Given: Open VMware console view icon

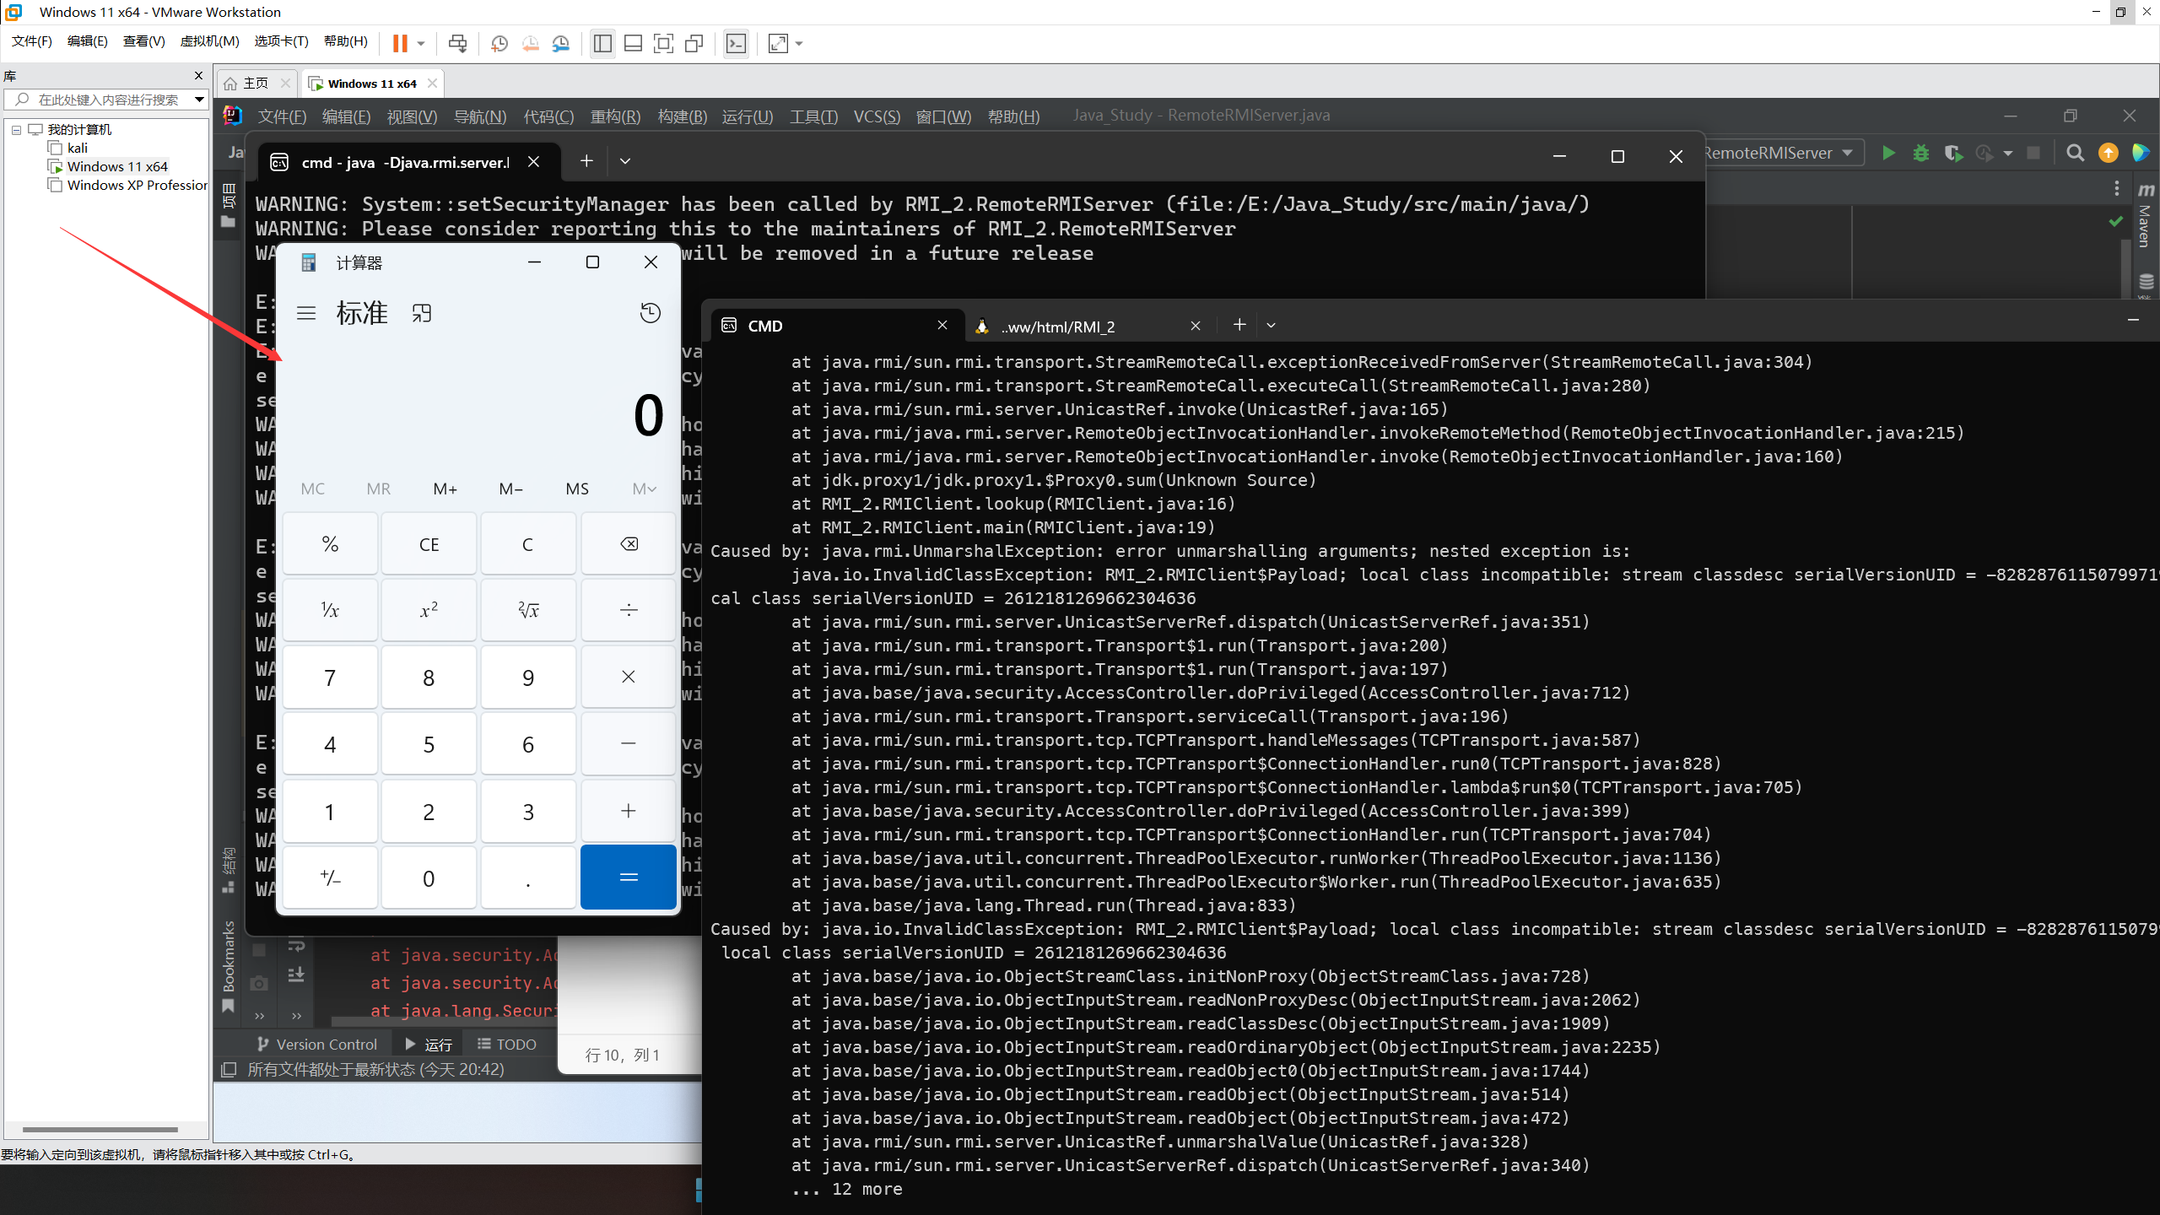Looking at the screenshot, I should (736, 43).
